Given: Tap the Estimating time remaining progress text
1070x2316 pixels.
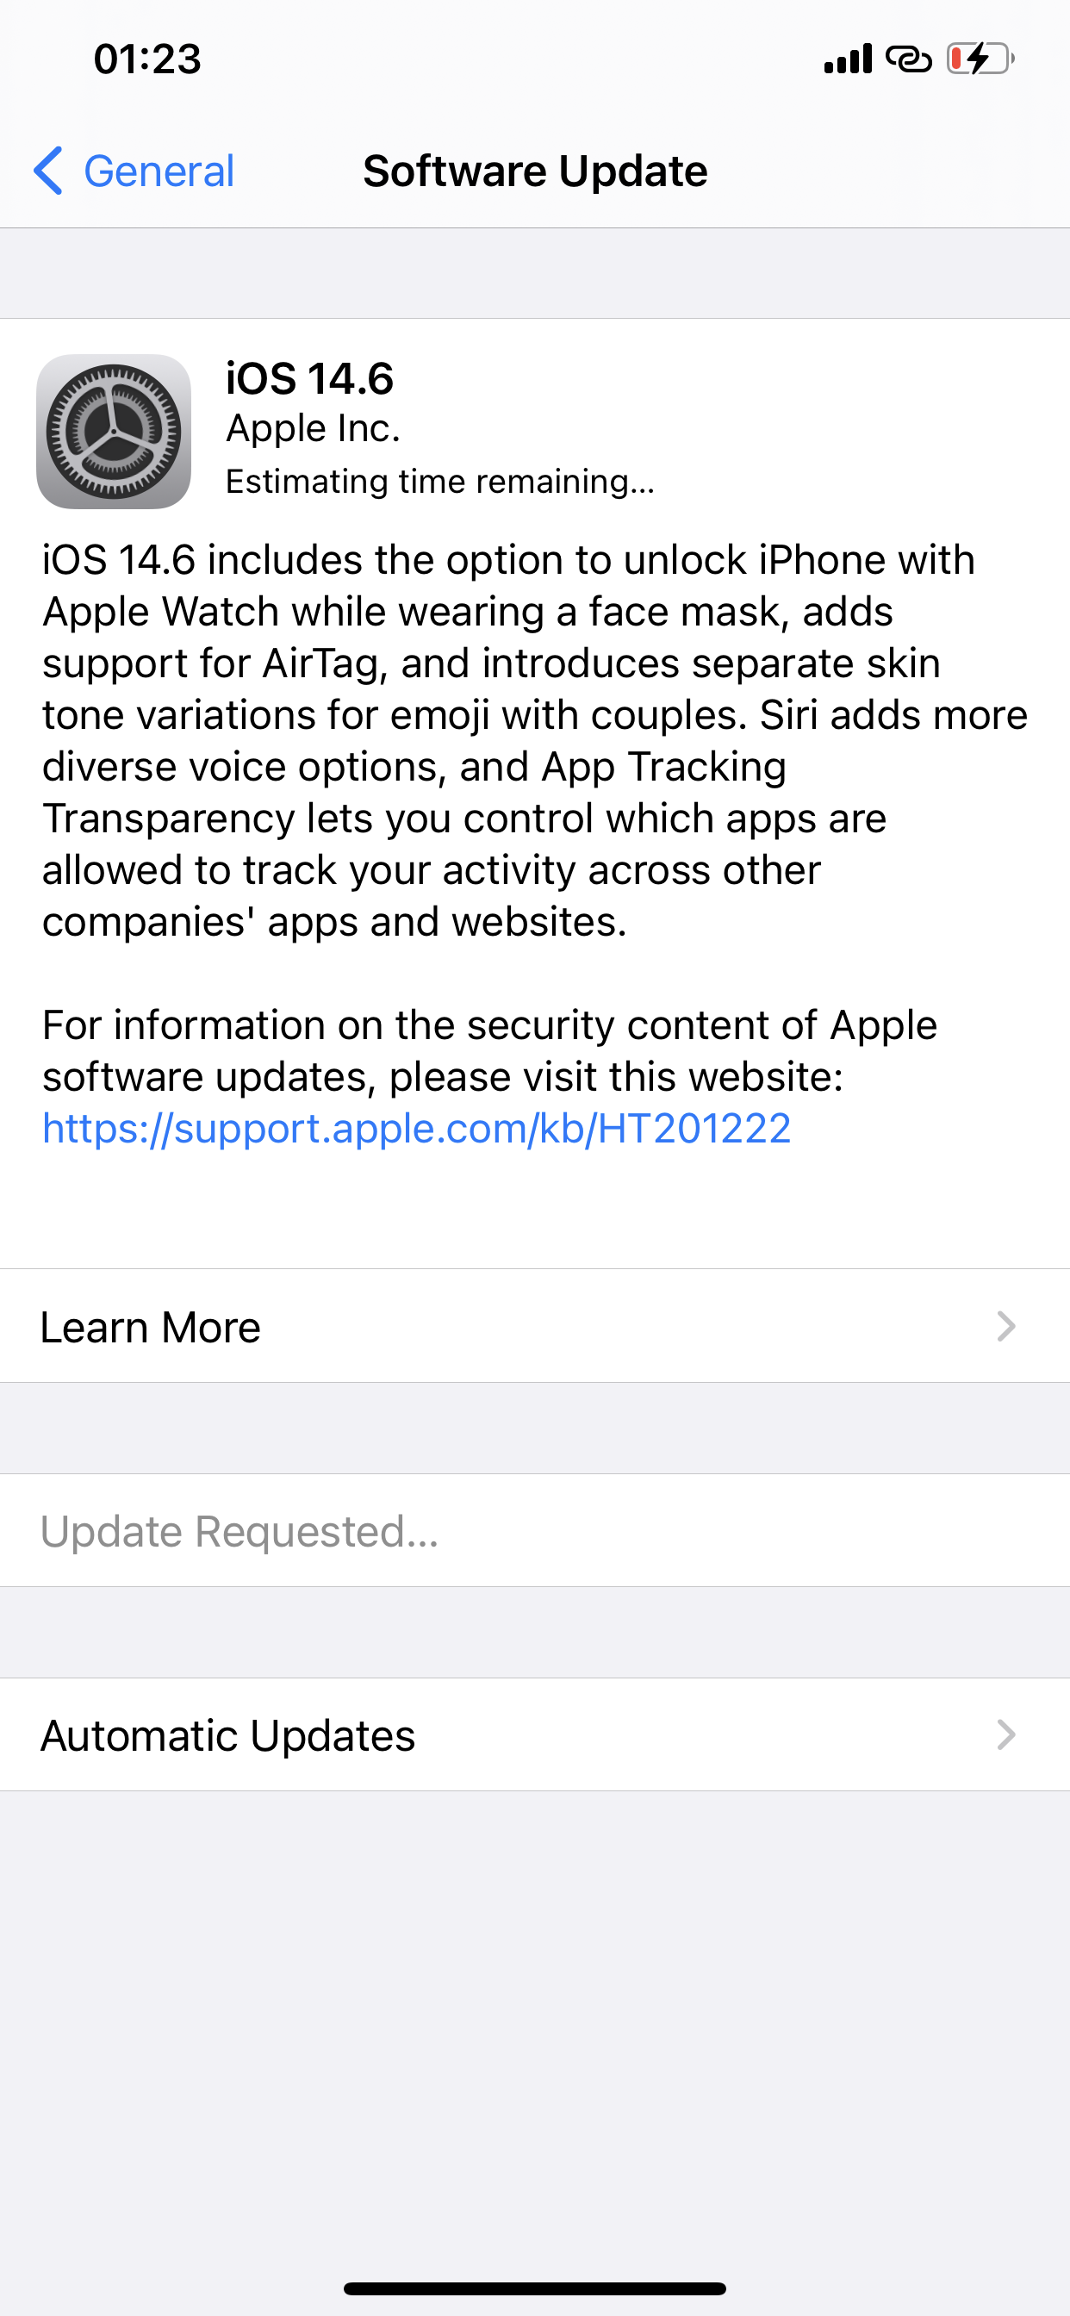Looking at the screenshot, I should pos(439,481).
